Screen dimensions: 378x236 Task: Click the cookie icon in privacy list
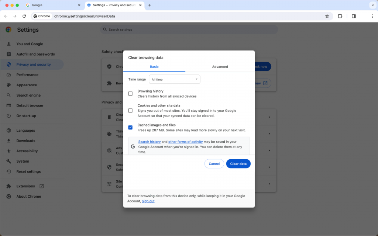coord(109,133)
